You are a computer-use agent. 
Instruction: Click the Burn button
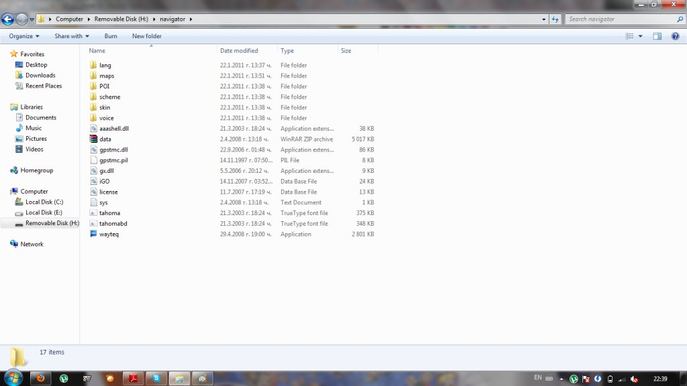pos(111,36)
